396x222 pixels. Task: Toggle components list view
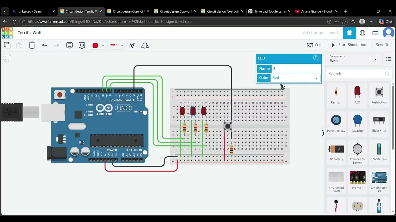point(389,59)
